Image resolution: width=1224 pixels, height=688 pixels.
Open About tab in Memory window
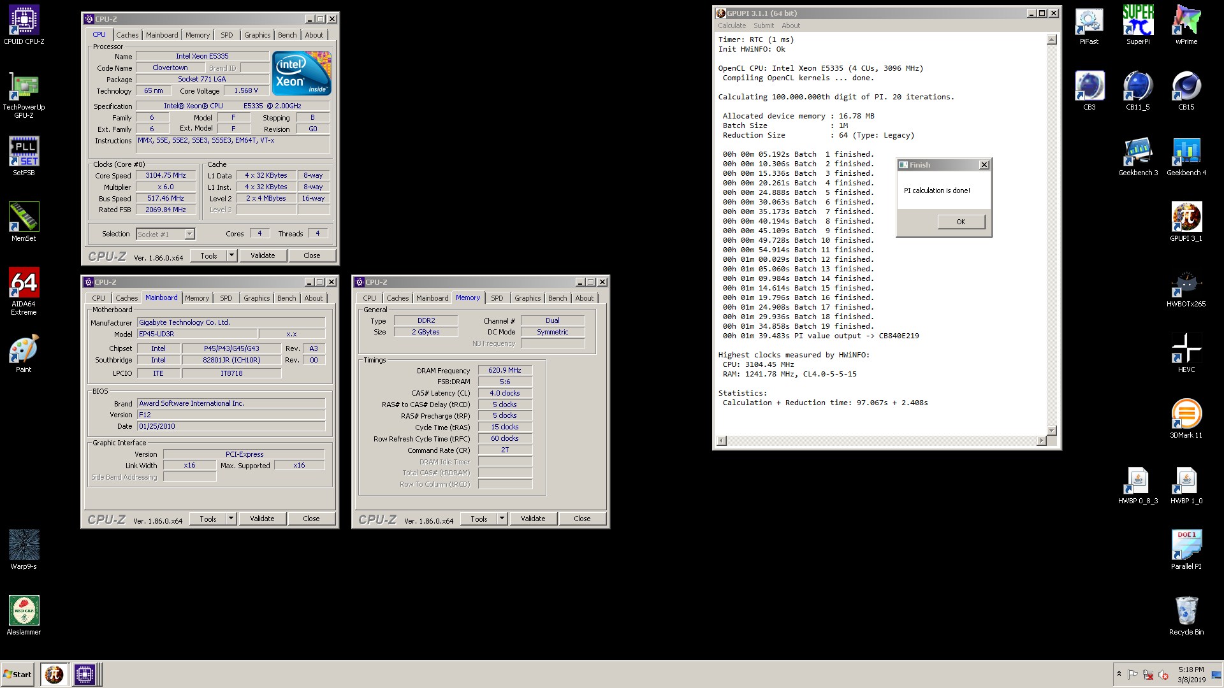[x=585, y=298]
